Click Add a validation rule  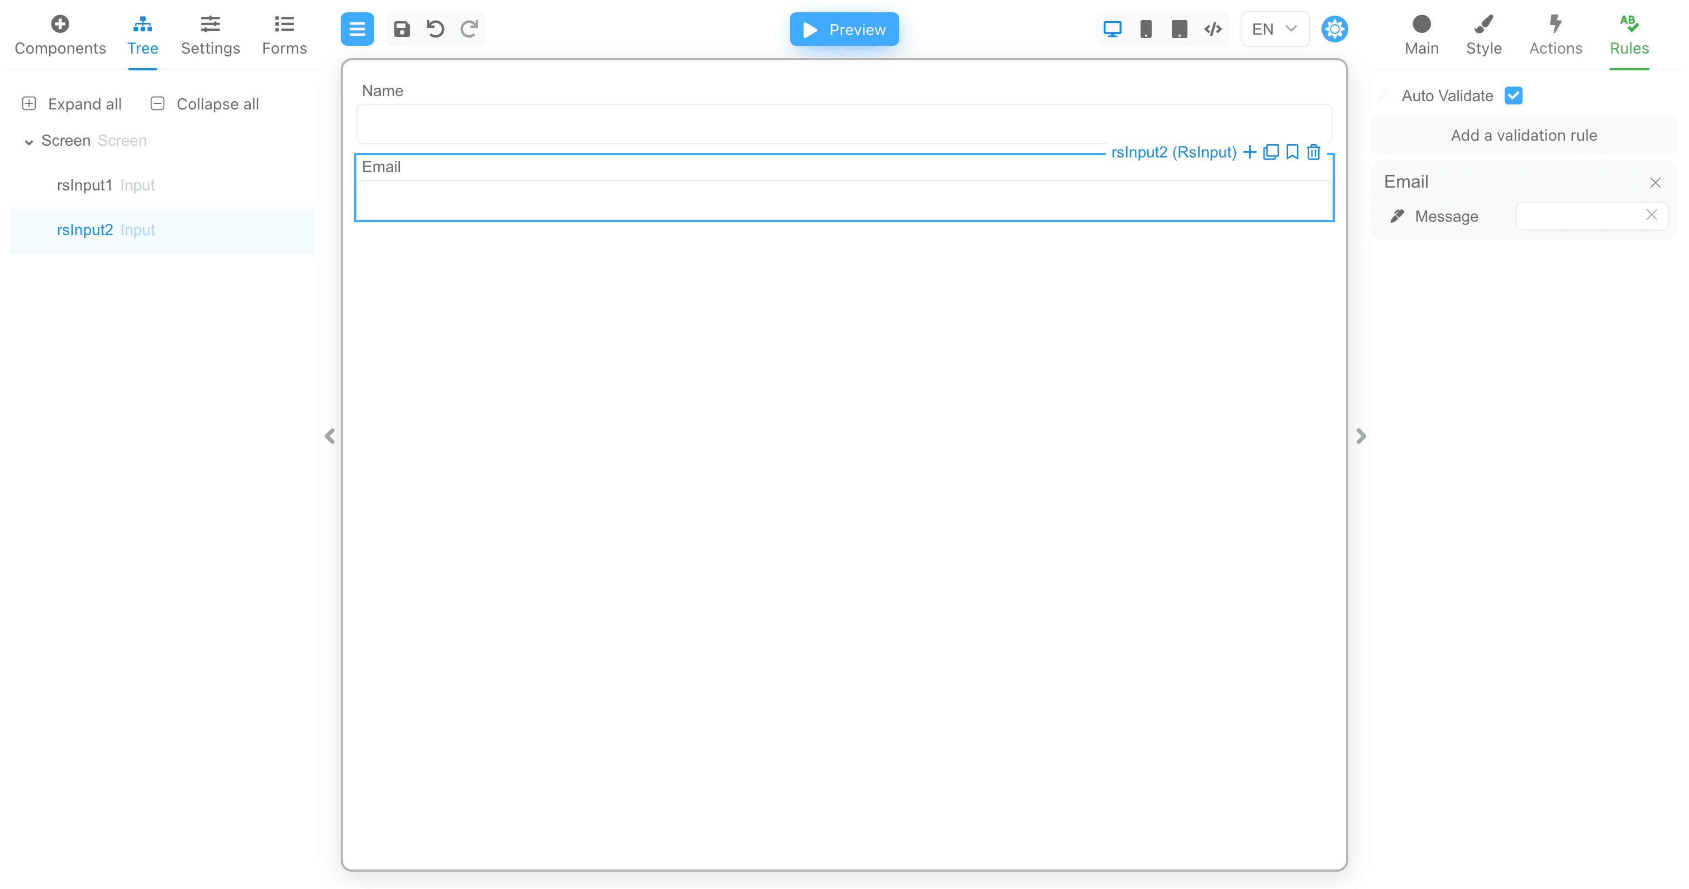tap(1524, 135)
